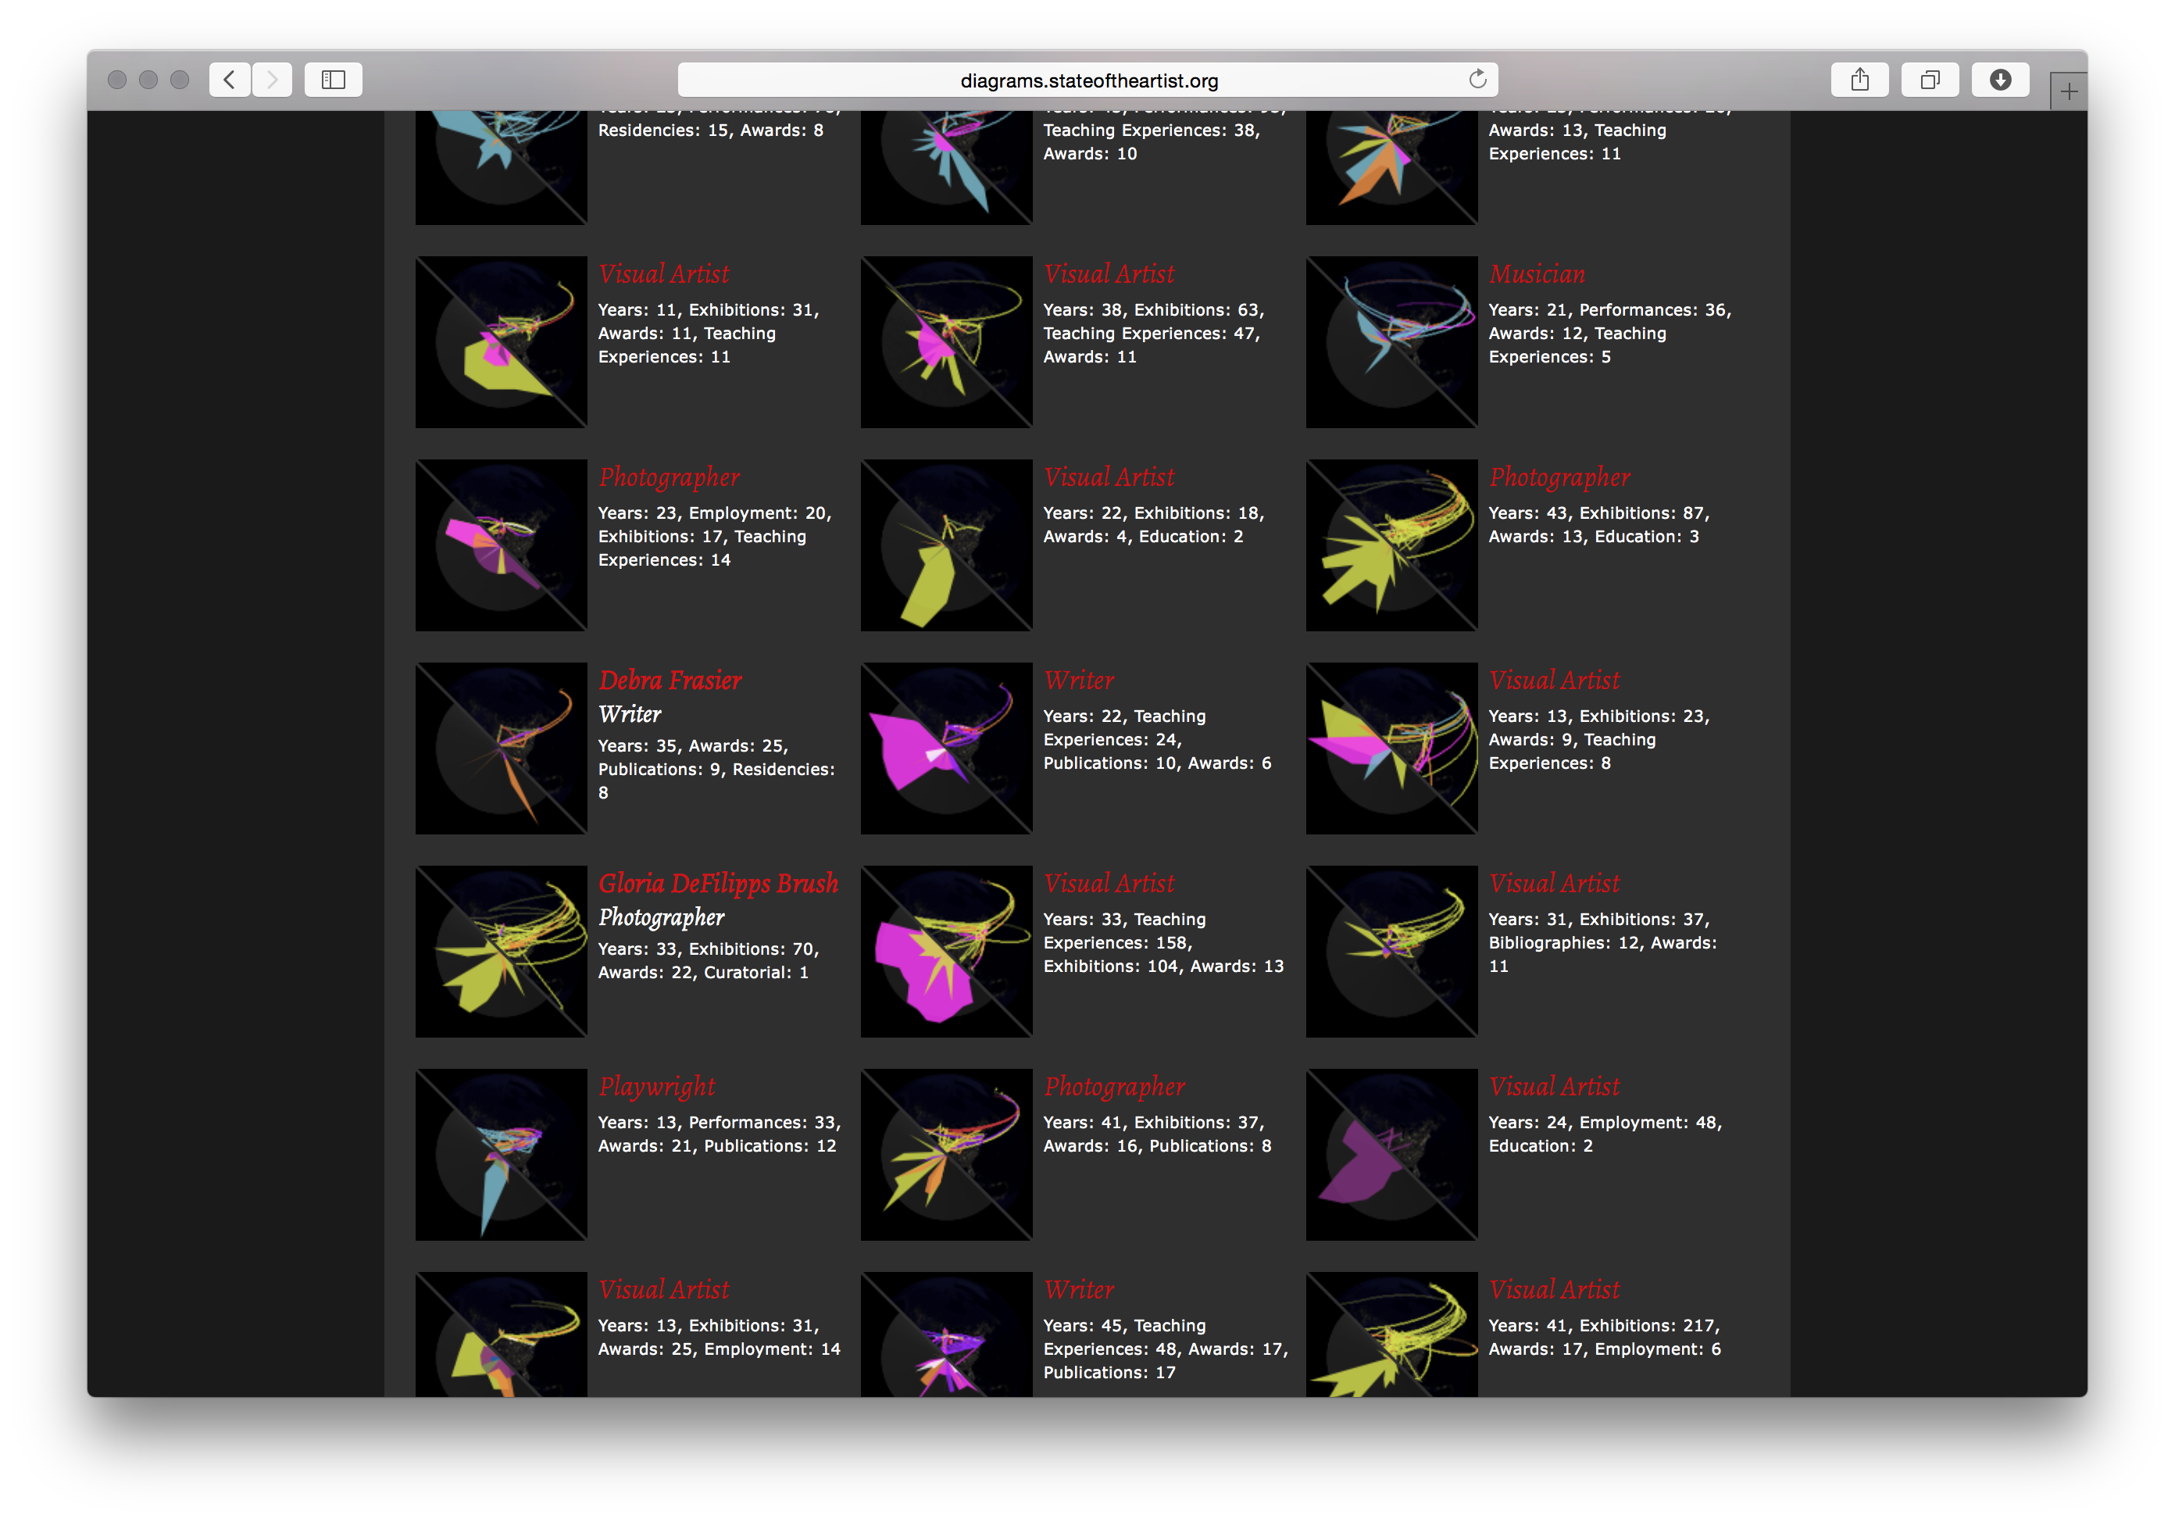
Task: Open the Downloads toolbar icon
Action: (x=2000, y=80)
